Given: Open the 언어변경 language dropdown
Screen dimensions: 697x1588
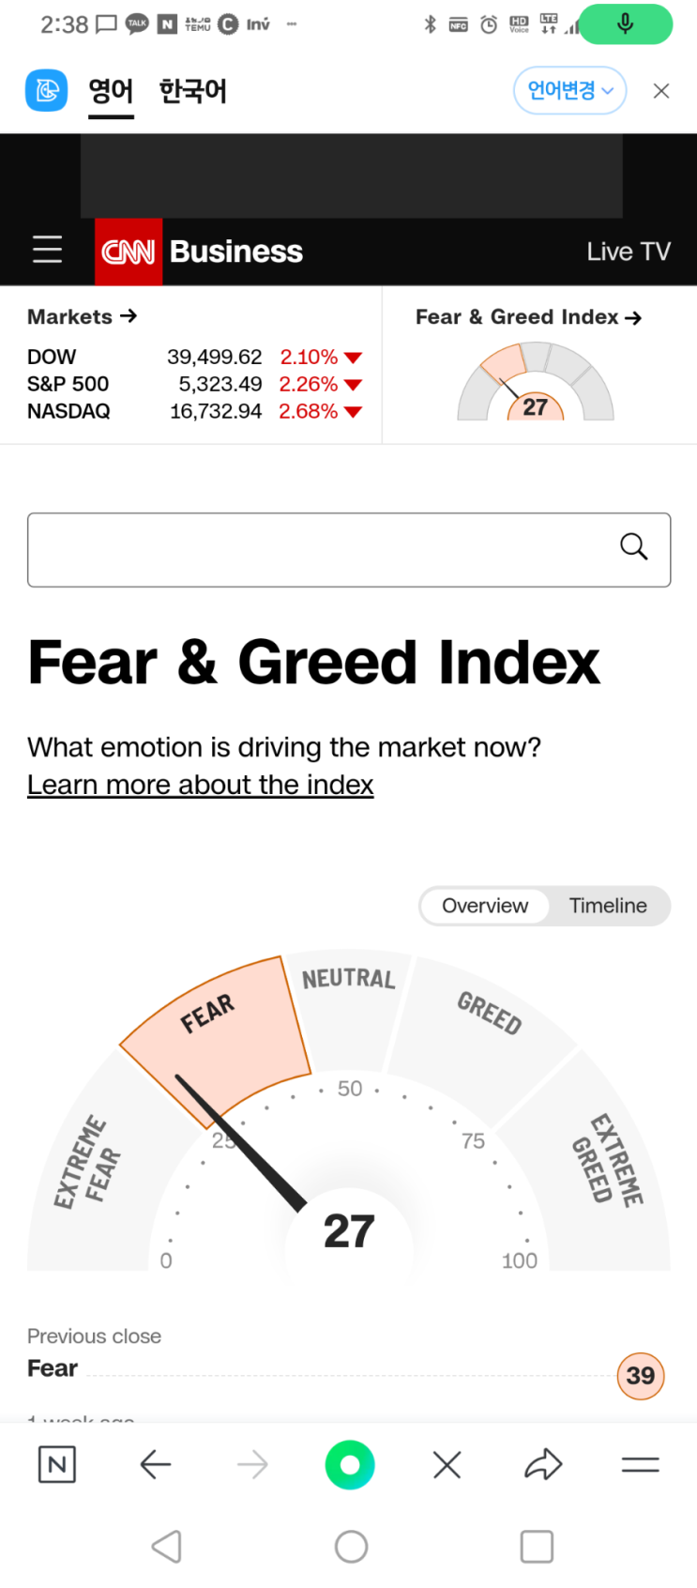Looking at the screenshot, I should tap(569, 90).
